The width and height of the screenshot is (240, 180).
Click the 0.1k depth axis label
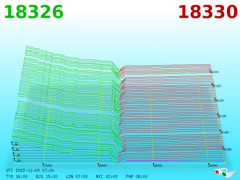coord(17,160)
